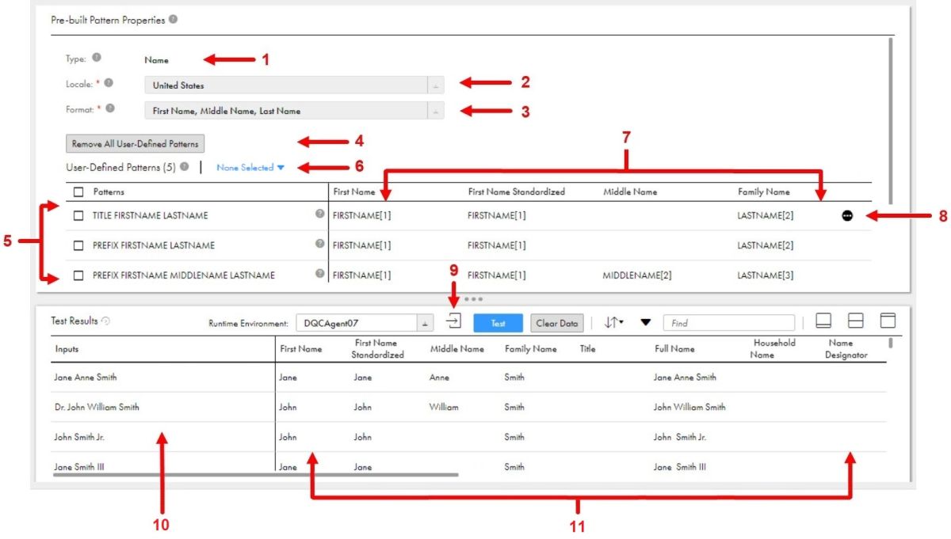Viewport: 951px width, 539px height.
Task: Toggle the select-all Patterns header checkbox
Action: point(78,192)
